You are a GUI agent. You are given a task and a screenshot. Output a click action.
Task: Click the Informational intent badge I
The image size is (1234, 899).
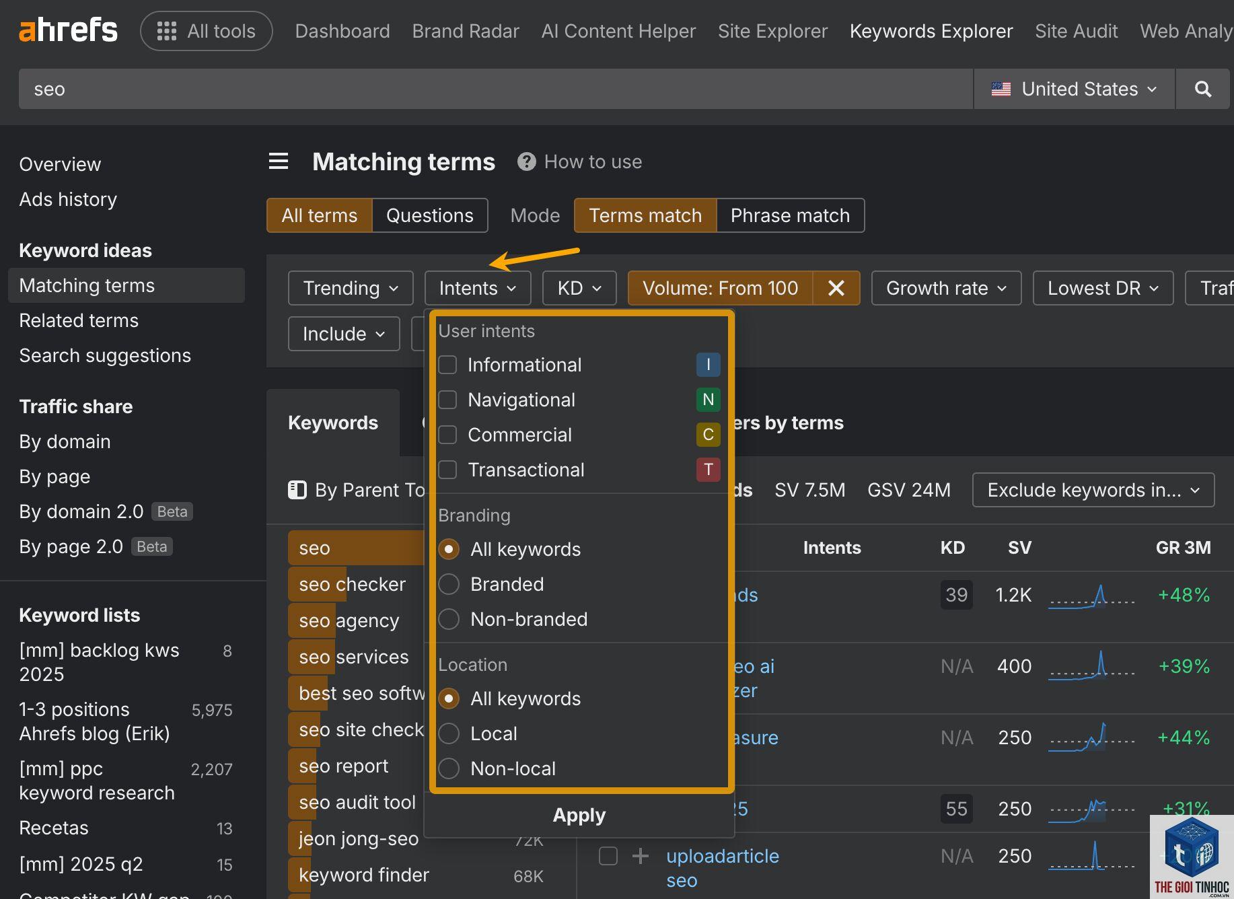[708, 365]
